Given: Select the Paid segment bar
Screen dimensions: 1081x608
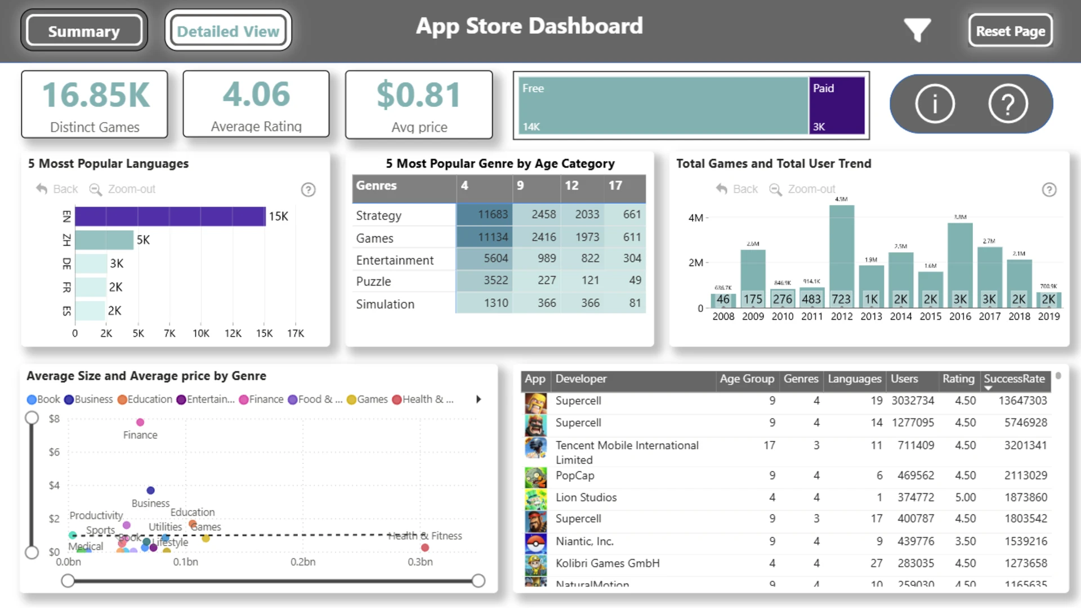Looking at the screenshot, I should pos(837,106).
